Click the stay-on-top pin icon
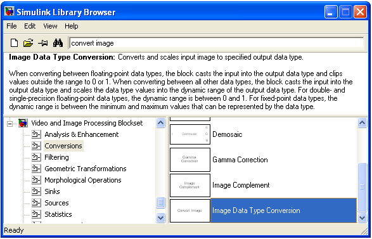 (x=43, y=43)
